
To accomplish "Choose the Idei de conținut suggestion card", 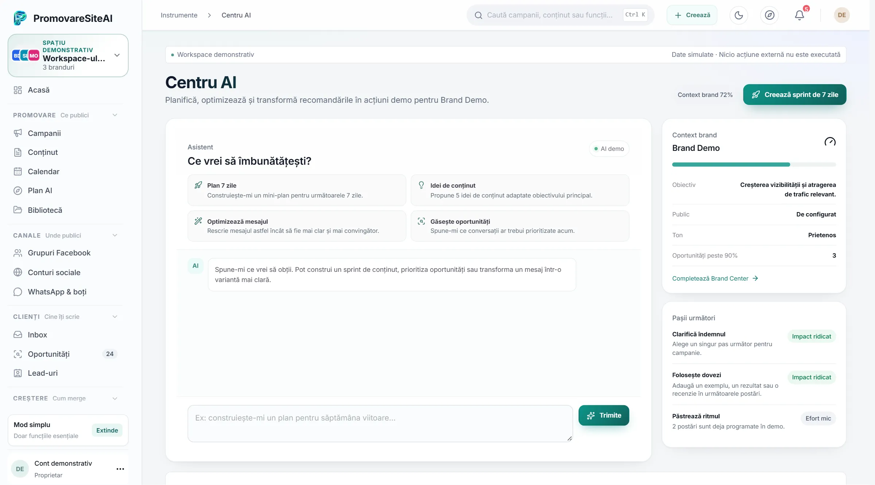I will pos(520,190).
